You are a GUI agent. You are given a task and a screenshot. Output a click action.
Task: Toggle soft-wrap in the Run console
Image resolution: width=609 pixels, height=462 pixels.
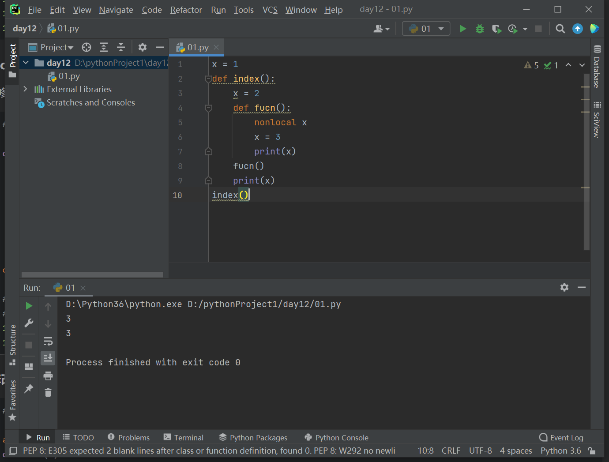[48, 341]
